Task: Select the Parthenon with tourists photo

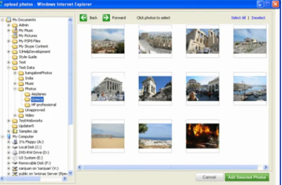Action: pos(108,89)
